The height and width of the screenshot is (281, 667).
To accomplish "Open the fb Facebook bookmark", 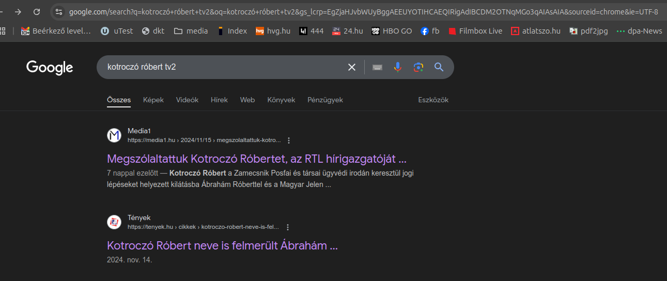I will 430,31.
